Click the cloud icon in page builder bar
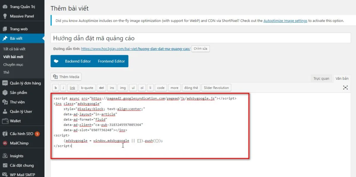The image size is (356, 177). coord(57,61)
